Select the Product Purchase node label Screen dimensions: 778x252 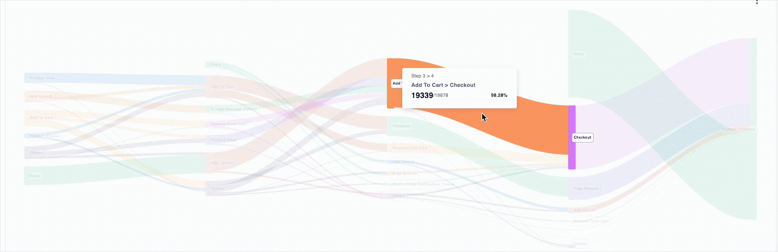coord(738,129)
